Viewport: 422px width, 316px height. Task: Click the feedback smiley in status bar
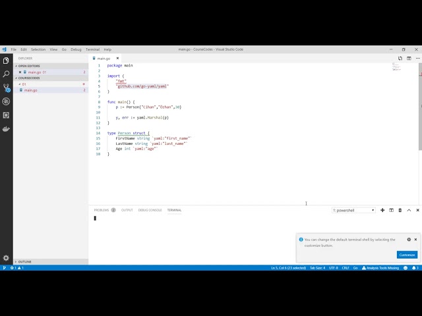[406, 268]
